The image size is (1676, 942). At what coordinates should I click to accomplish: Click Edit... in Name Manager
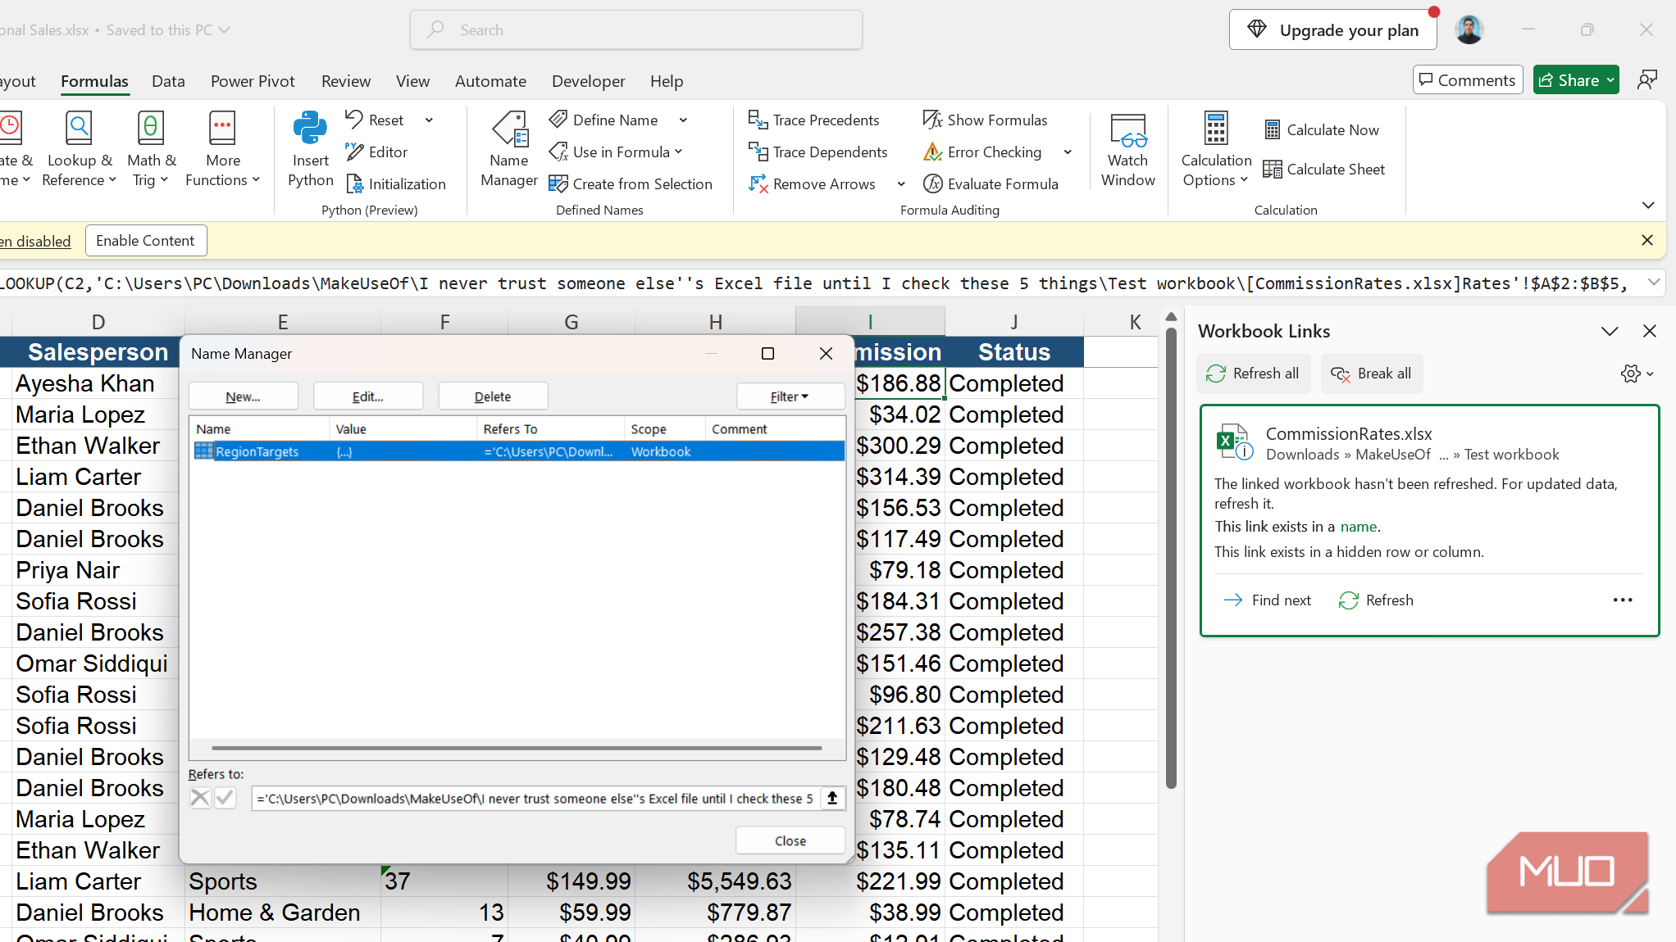click(x=368, y=396)
